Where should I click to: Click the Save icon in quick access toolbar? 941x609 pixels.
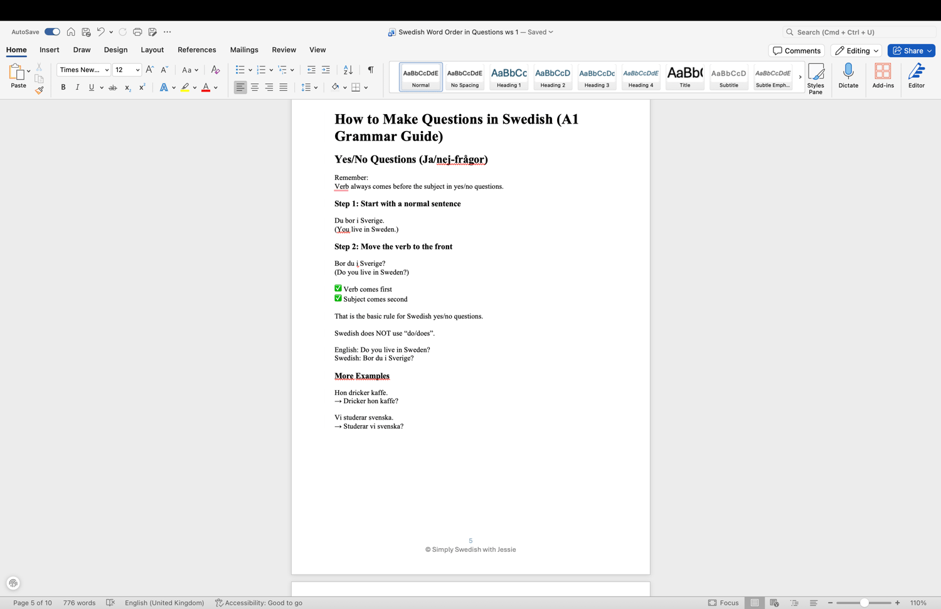[86, 32]
